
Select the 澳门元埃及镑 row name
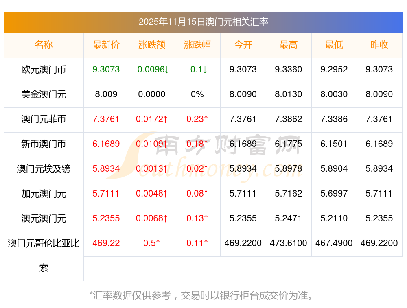coord(44,169)
